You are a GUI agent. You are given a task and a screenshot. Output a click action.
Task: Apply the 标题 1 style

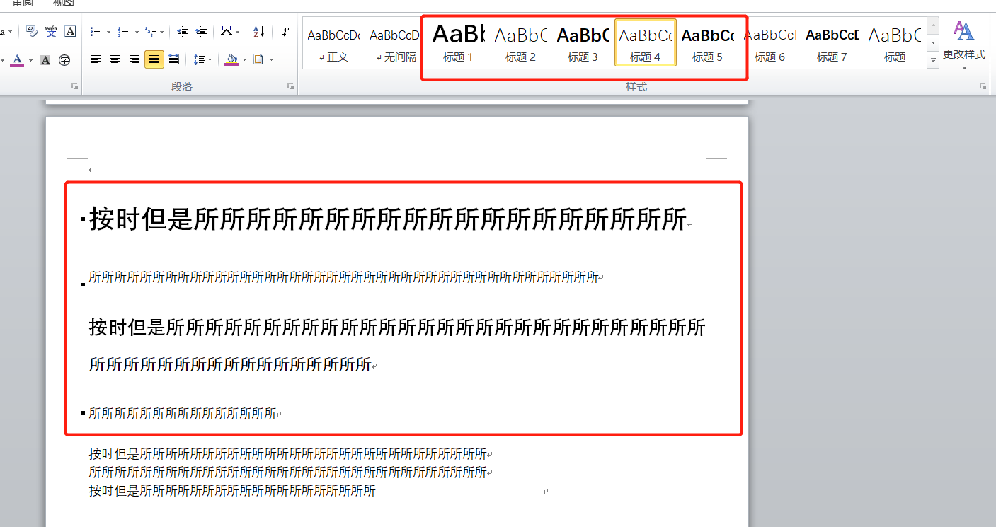point(458,43)
